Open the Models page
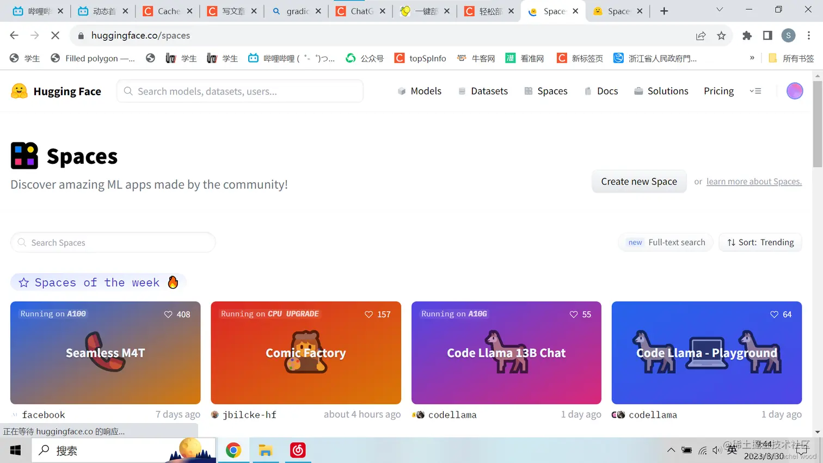Viewport: 823px width, 463px height. tap(419, 91)
